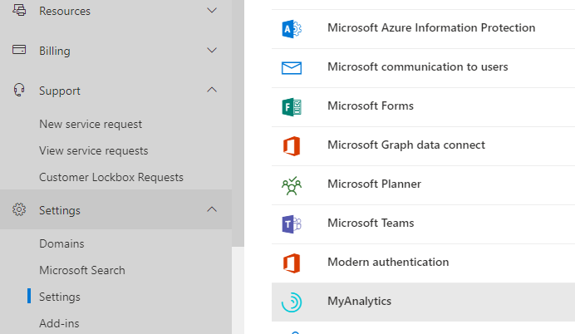Open Microsoft Search settings page

[82, 270]
